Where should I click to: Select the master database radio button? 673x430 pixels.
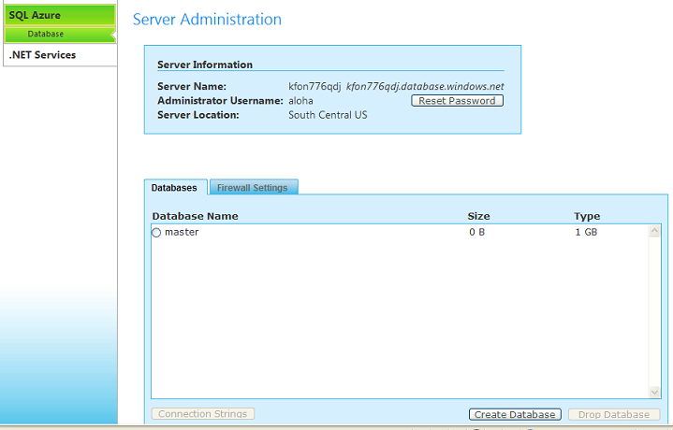(x=156, y=233)
